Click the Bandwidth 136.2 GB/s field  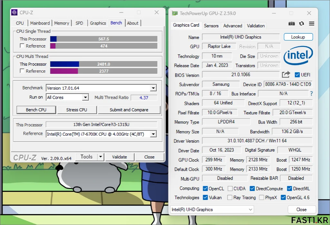(x=292, y=131)
